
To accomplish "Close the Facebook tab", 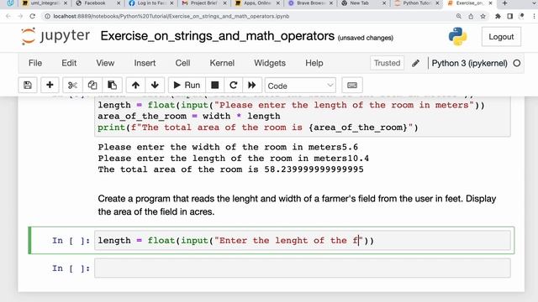I will 119,3.
